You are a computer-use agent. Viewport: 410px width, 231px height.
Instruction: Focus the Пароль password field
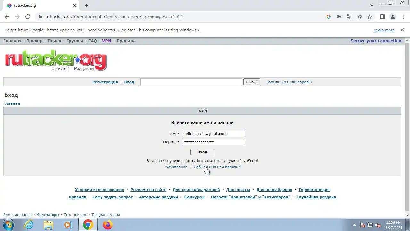tap(214, 142)
